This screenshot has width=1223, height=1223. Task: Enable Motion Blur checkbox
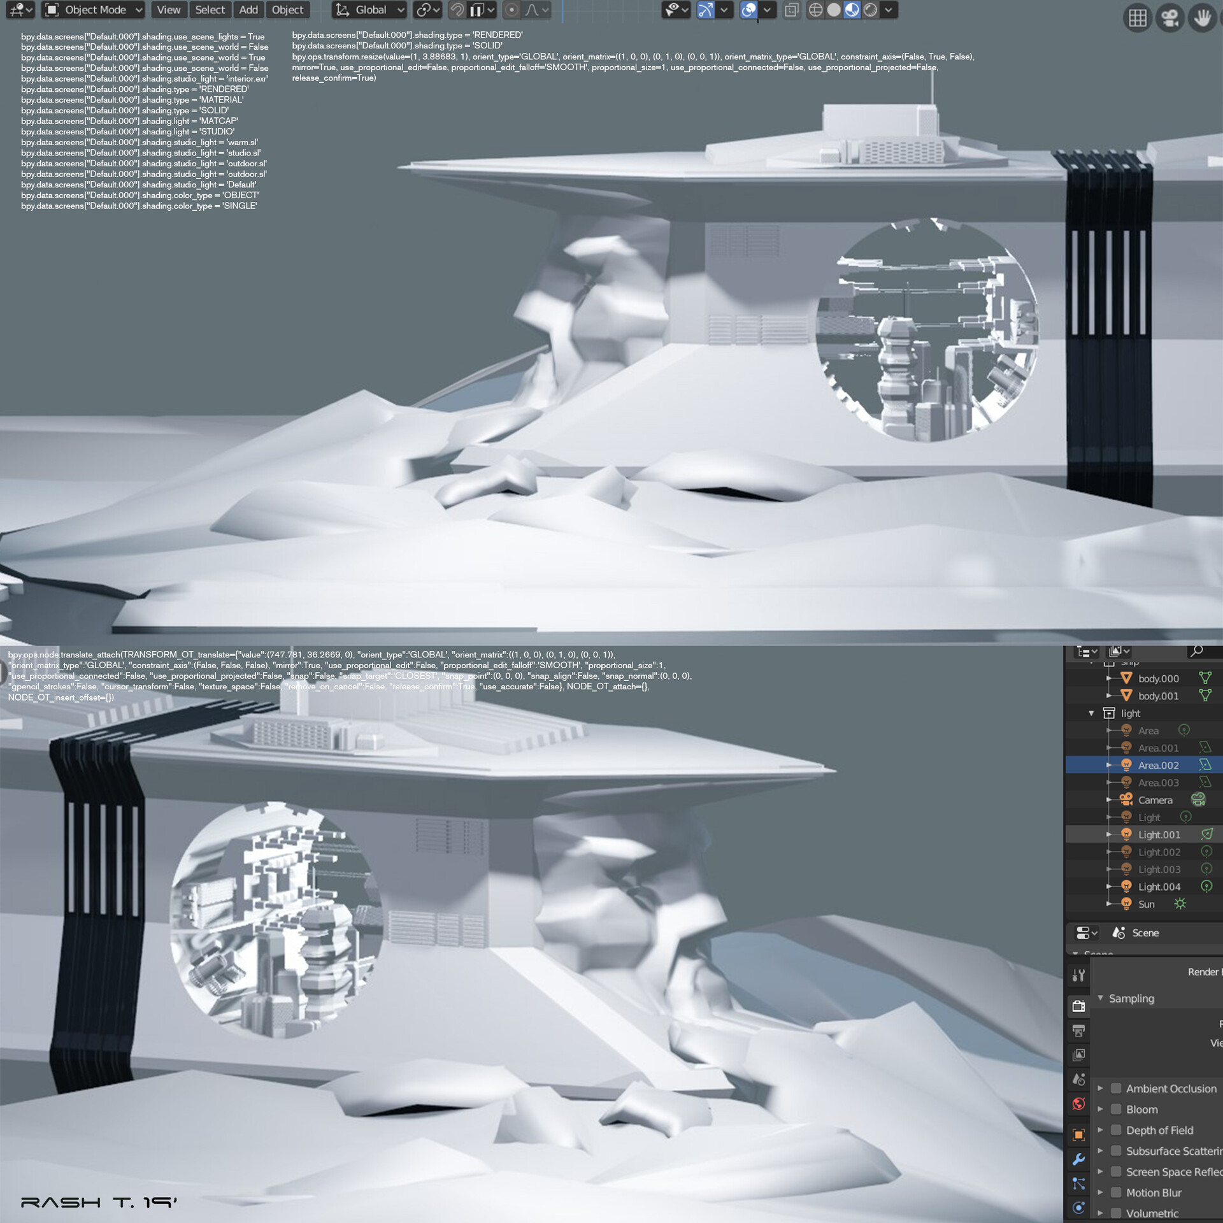[x=1116, y=1192]
